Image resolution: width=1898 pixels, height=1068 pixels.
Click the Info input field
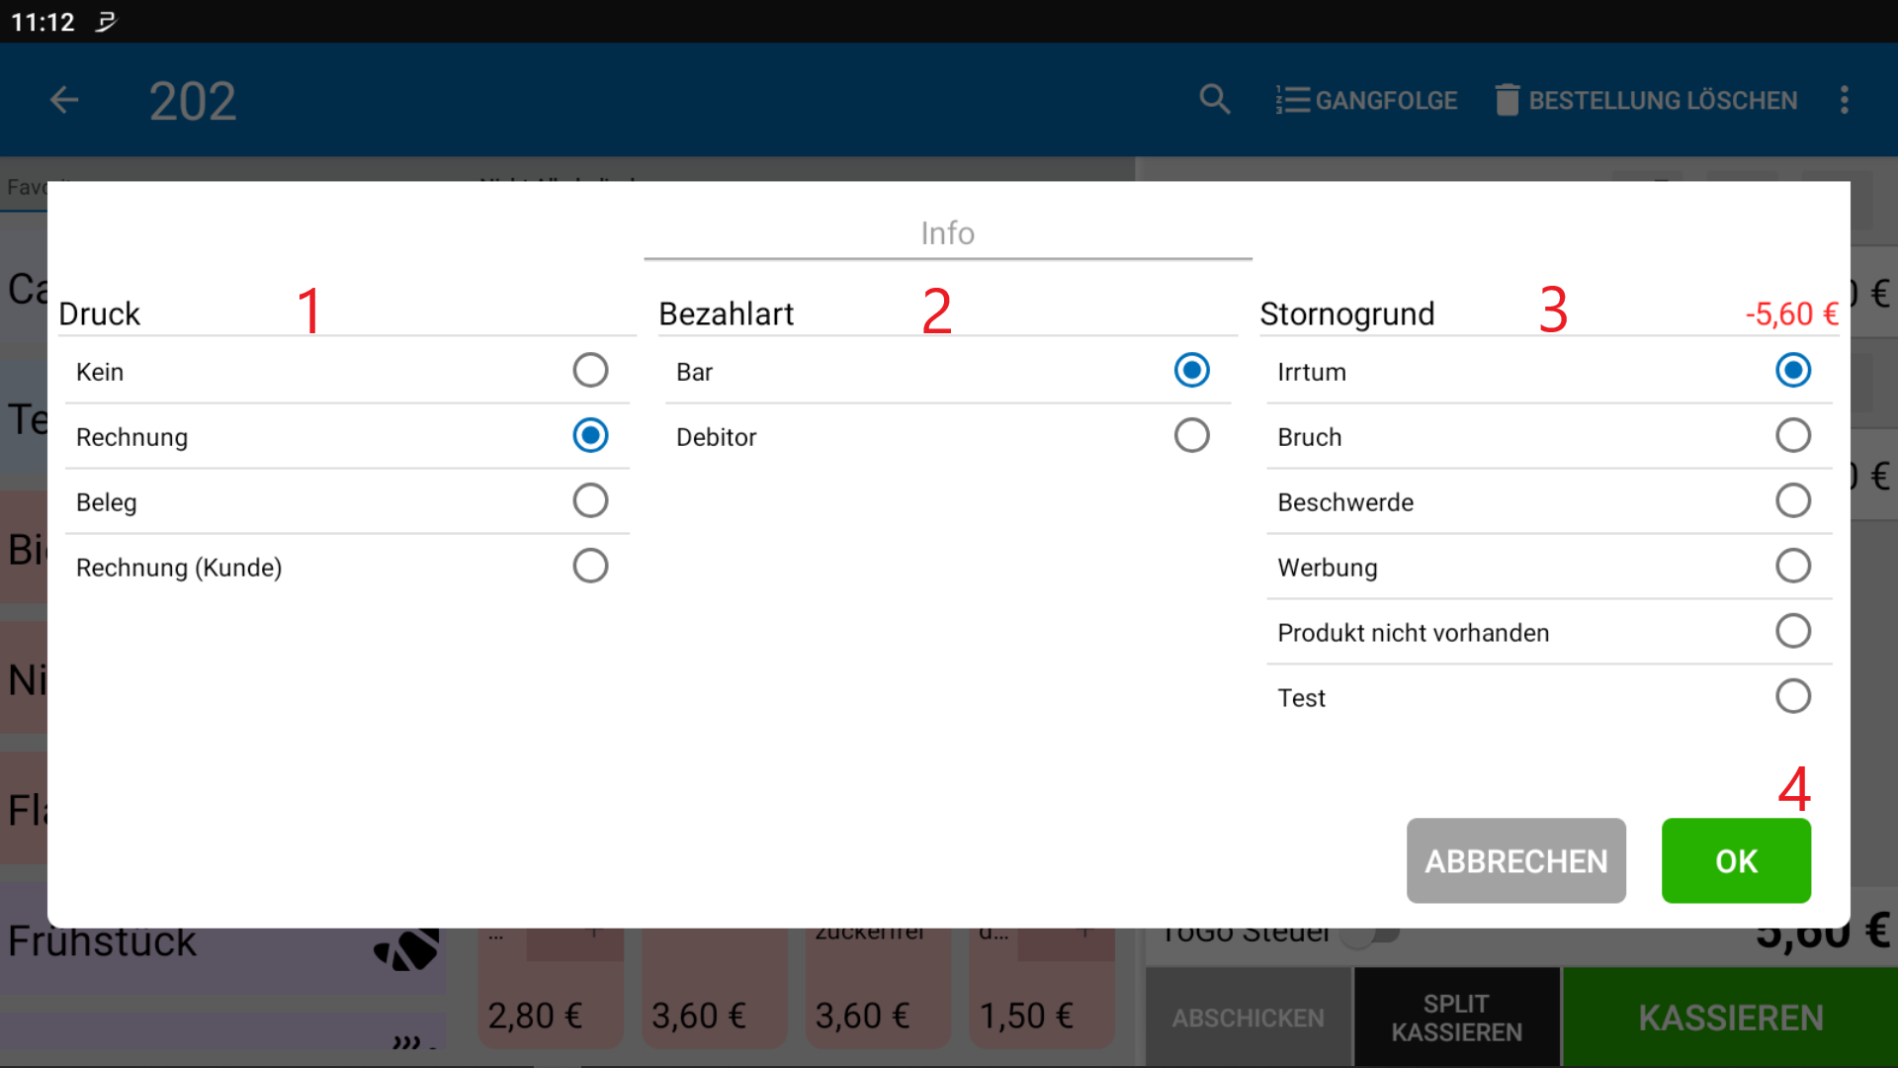coord(947,233)
